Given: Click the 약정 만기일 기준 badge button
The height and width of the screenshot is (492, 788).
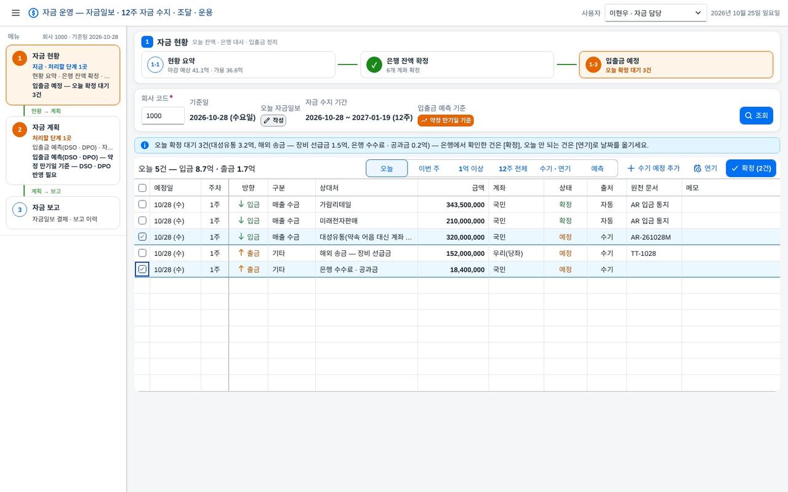Looking at the screenshot, I should coord(446,121).
